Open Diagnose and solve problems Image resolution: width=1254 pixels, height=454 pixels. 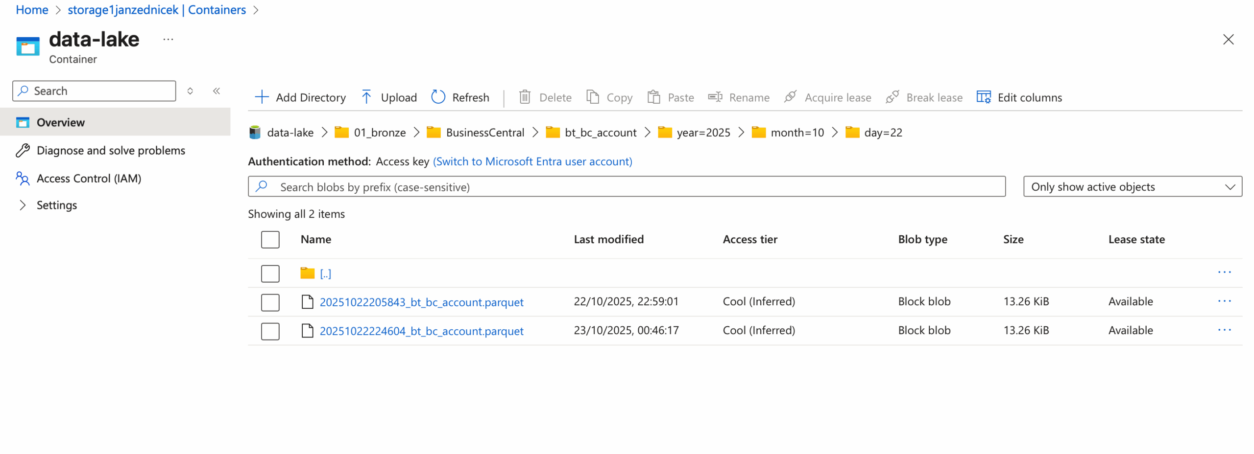(111, 150)
